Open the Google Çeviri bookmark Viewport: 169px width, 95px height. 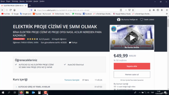click(26, 14)
